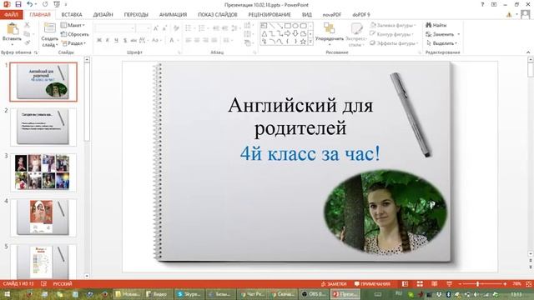Click the Redo/Repeat icon
The width and height of the screenshot is (534, 300).
click(45, 4)
